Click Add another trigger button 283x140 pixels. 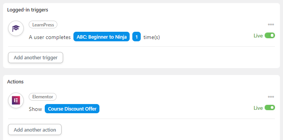click(x=36, y=57)
